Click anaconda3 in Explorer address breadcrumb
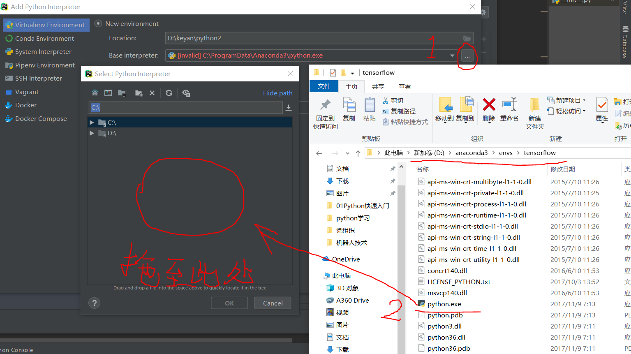 [x=472, y=153]
